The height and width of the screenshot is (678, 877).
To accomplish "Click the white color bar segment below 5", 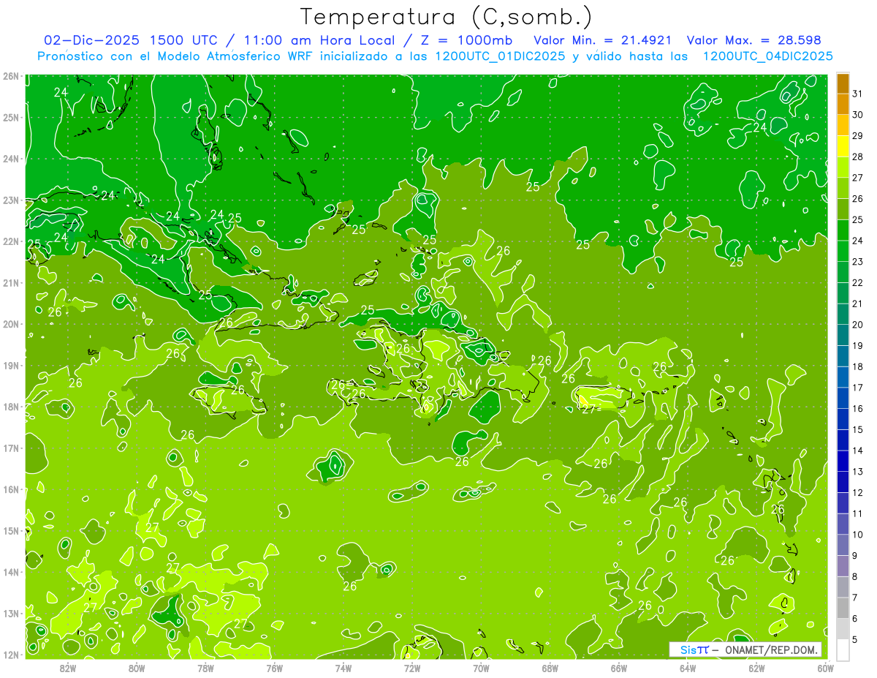I will (843, 649).
